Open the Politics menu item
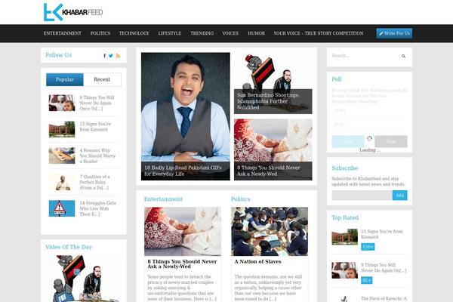This screenshot has width=453, height=302. coord(100,33)
